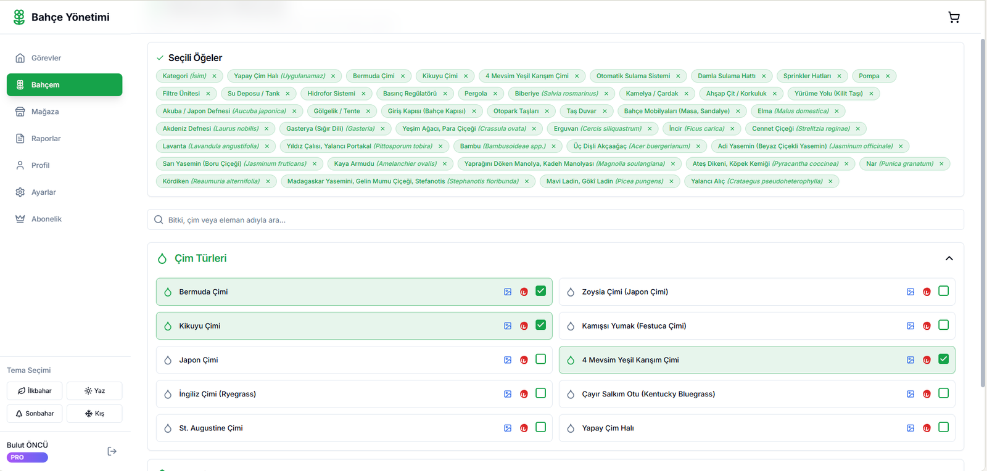Click red info icon for Kikuyu Çimi
The height and width of the screenshot is (471, 987).
(524, 326)
